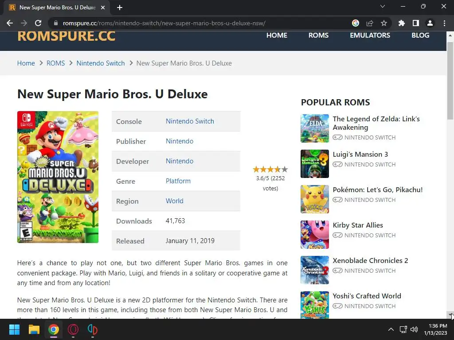Click the Downloads count 41,763

point(175,221)
